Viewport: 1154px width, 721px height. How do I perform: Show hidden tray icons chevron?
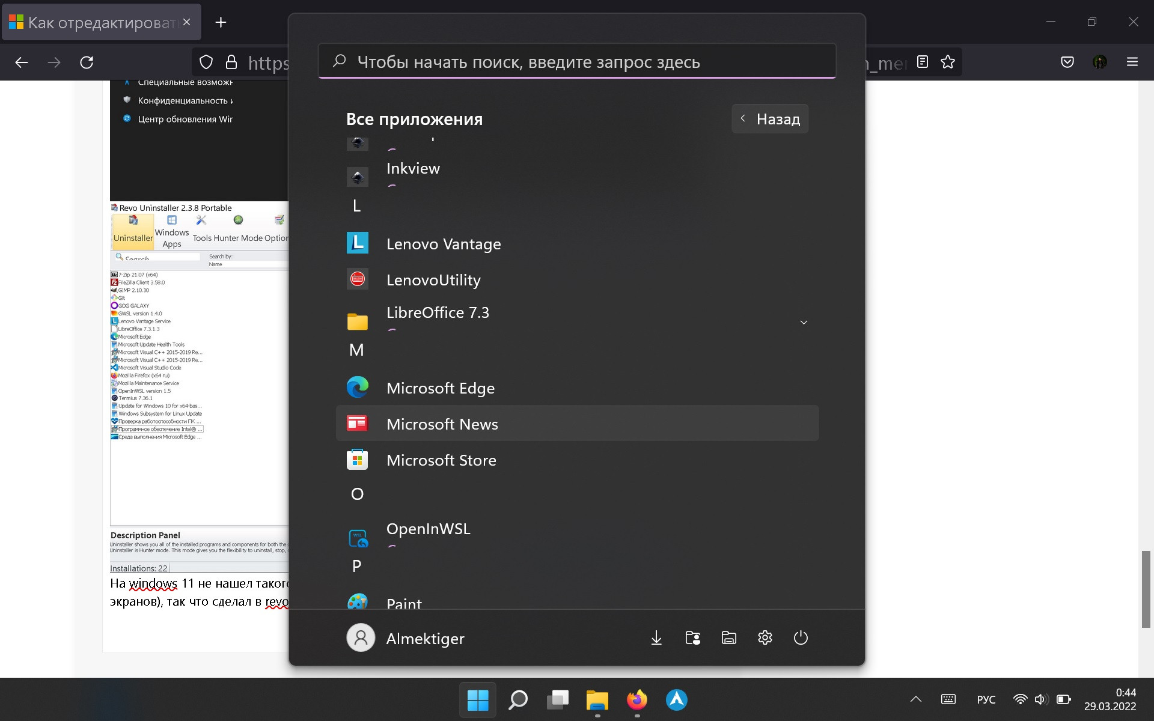tap(915, 699)
